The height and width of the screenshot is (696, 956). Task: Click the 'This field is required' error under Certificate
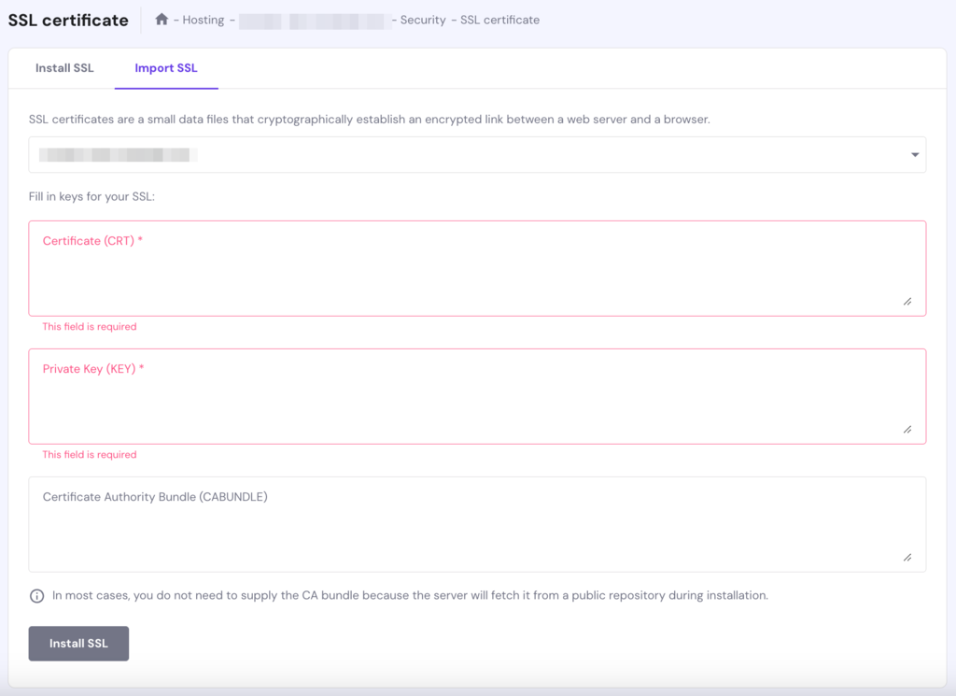89,326
